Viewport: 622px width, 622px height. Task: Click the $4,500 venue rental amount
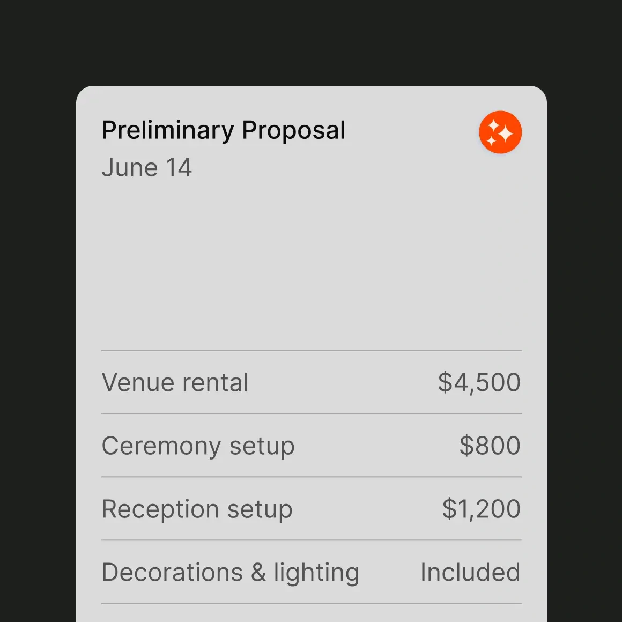(479, 382)
